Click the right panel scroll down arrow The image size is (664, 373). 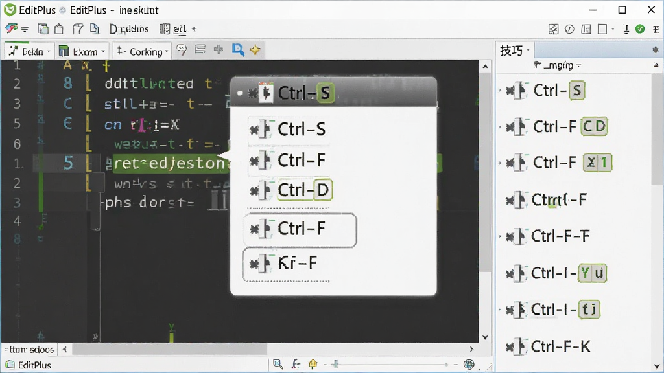pyautogui.click(x=657, y=367)
